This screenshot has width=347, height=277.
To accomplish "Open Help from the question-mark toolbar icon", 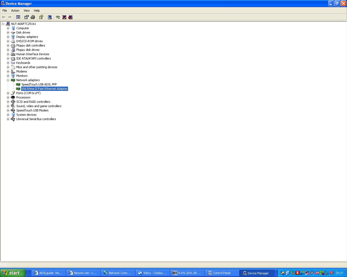I will point(41,17).
